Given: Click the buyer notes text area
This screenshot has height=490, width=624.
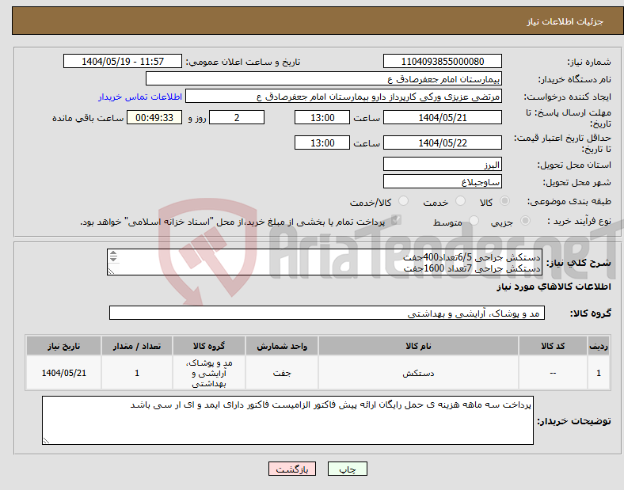Looking at the screenshot, I should coord(287,420).
